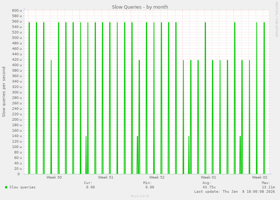Click the '560 u' y-axis value
Screen dimensions: 280x200
pyautogui.click(x=17, y=21)
